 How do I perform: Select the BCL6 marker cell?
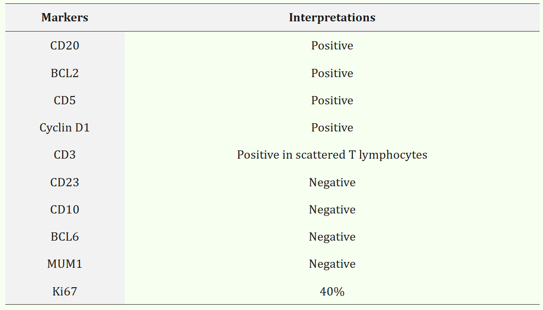click(65, 237)
